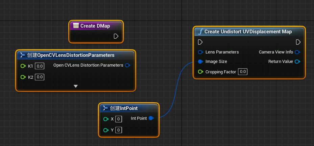The image size is (314, 146).
Task: Click the Undistort node's execution input pin
Action: pos(200,42)
